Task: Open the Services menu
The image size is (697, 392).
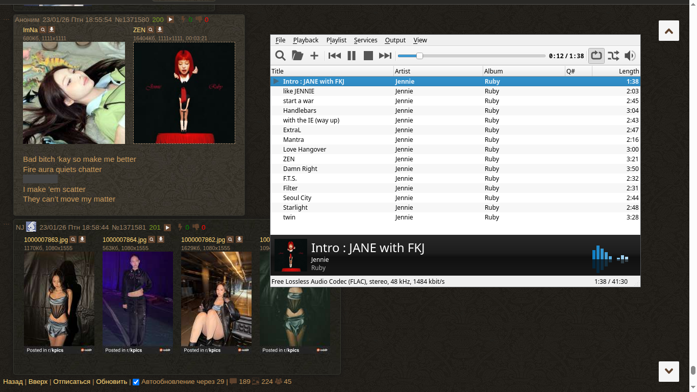Action: point(366,40)
